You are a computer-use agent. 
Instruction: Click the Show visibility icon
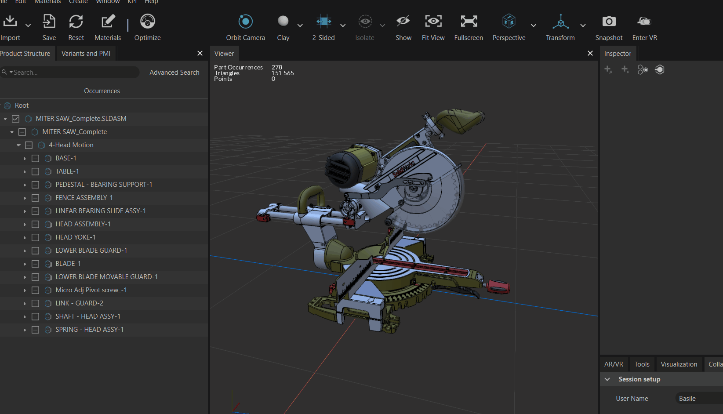coord(403,22)
